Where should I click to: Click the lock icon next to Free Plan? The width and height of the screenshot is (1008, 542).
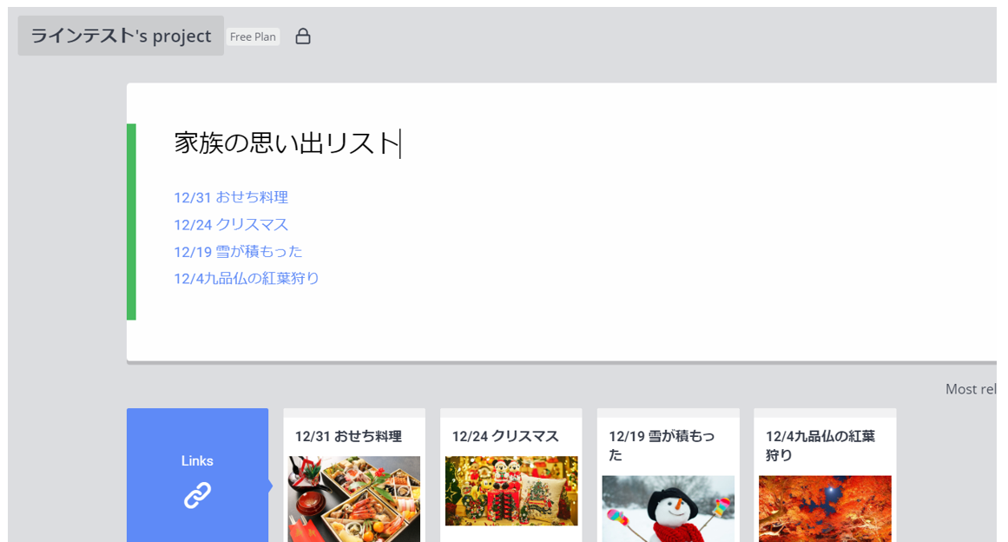point(302,36)
